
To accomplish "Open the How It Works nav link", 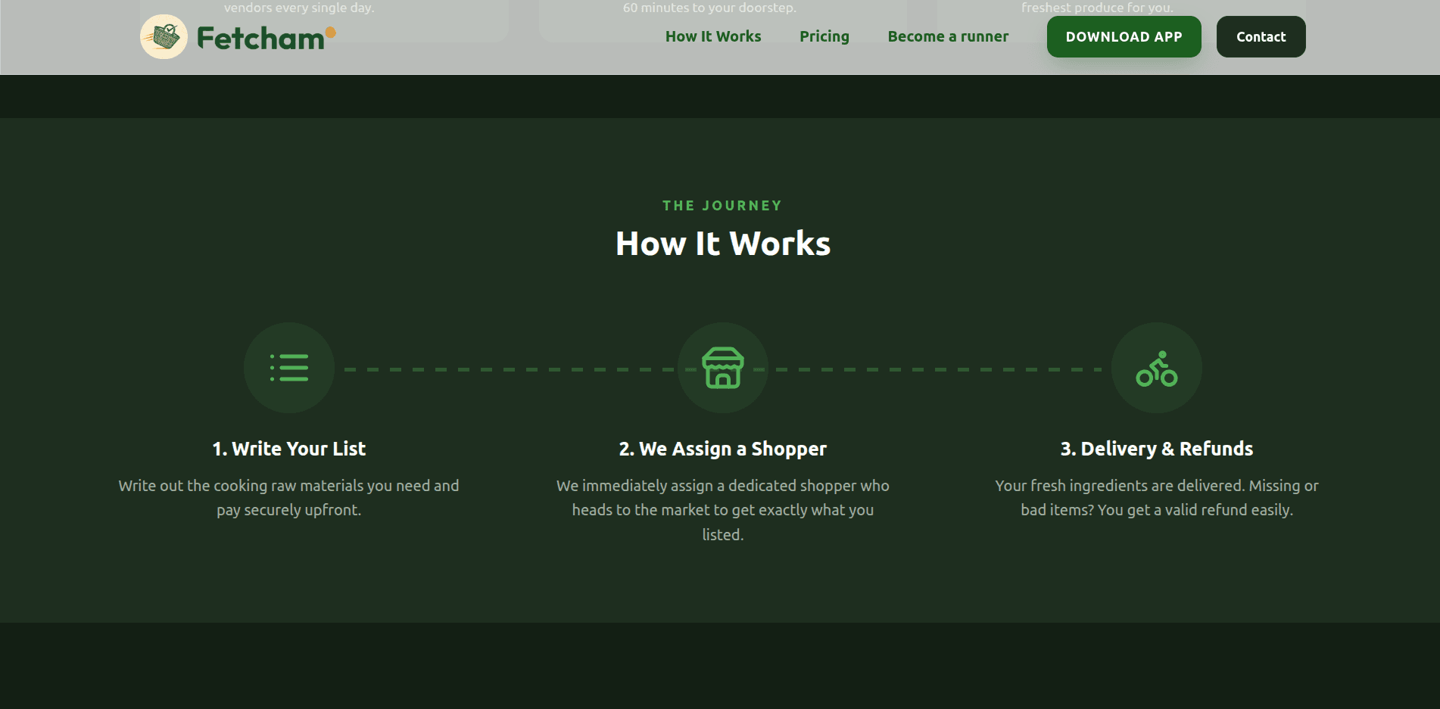I will 713,36.
